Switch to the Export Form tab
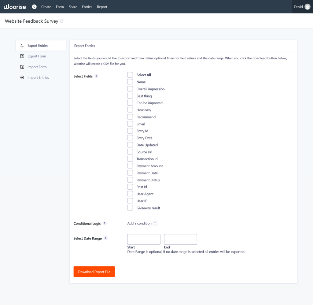Image resolution: width=313 pixels, height=305 pixels. [x=41, y=56]
